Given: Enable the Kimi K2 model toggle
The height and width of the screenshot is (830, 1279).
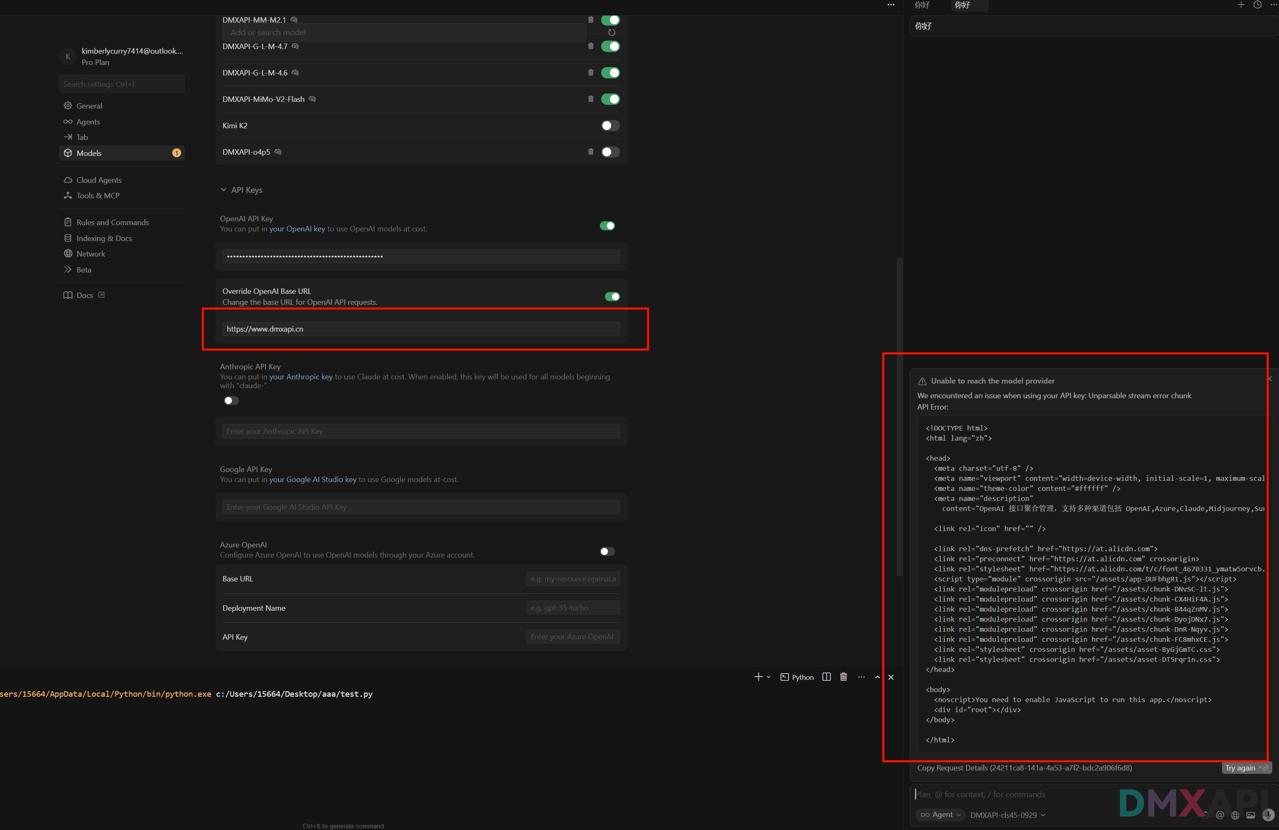Looking at the screenshot, I should coord(610,126).
